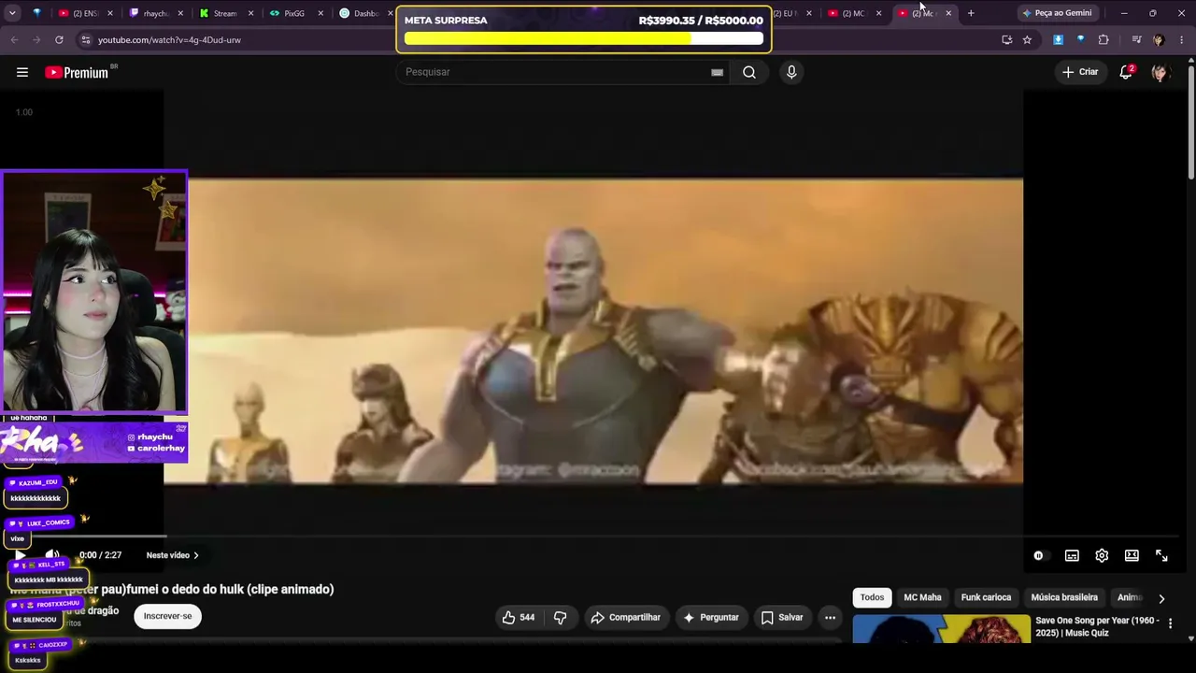1196x673 pixels.
Task: Open more actions ellipsis under video
Action: 830,618
